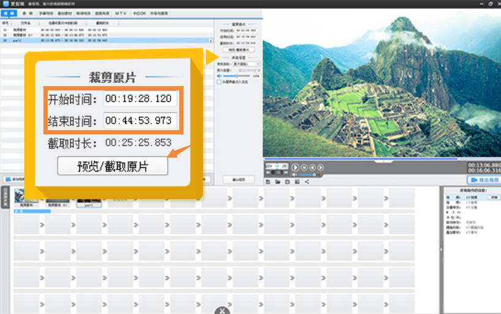The height and width of the screenshot is (314, 501).
Task: Select the part2 clip thumbnail in the storyboard
Action: 88,198
